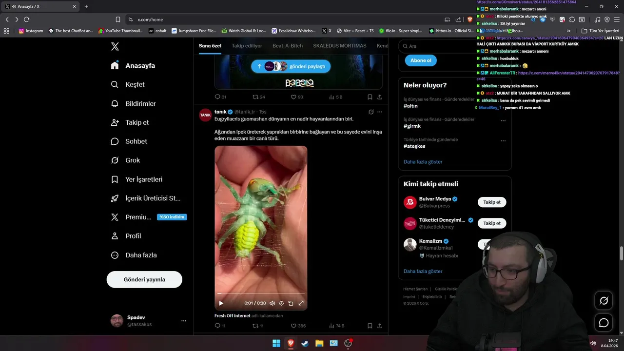Open options for #gIrmk trend
624x351 pixels.
(x=503, y=120)
